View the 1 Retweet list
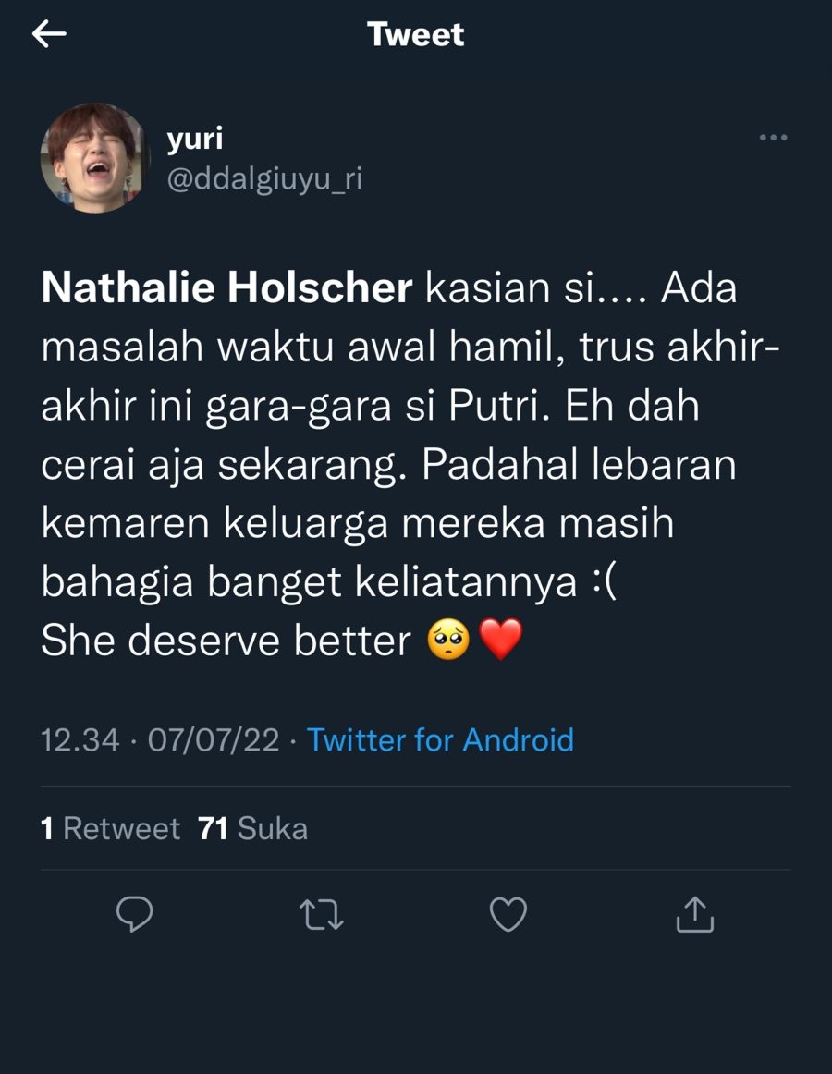832x1074 pixels. 110,829
